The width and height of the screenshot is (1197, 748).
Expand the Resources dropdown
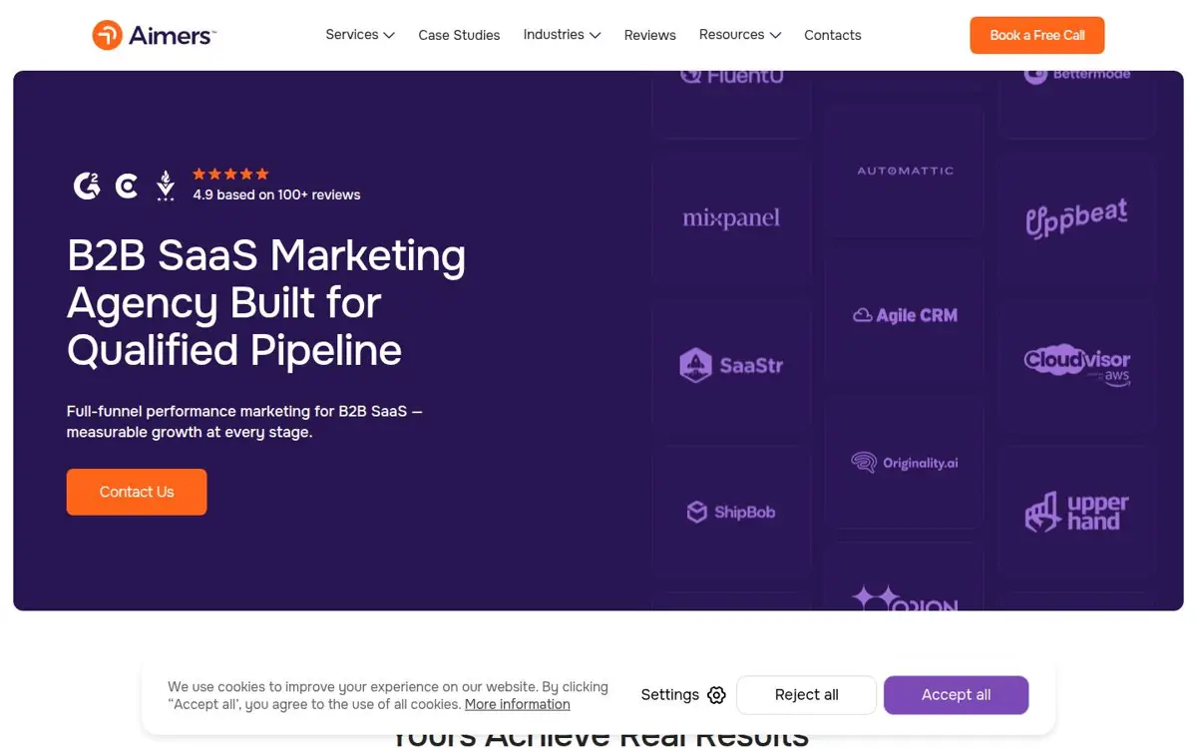tap(739, 35)
